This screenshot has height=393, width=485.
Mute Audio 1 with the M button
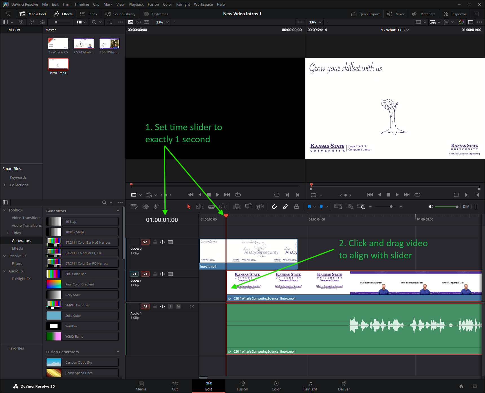pos(178,306)
